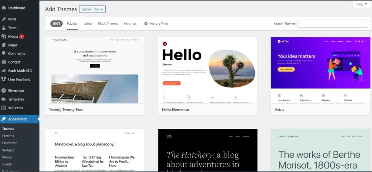Select the Berthe Morisot Twenty Twenty-One preview
372x172 pixels.
pos(320,150)
